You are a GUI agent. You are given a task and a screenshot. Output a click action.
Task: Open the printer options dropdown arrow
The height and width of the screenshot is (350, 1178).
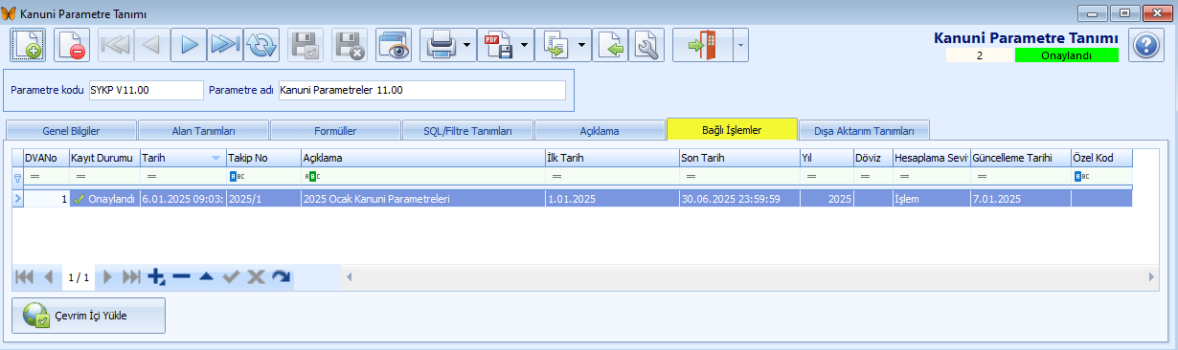(x=467, y=45)
